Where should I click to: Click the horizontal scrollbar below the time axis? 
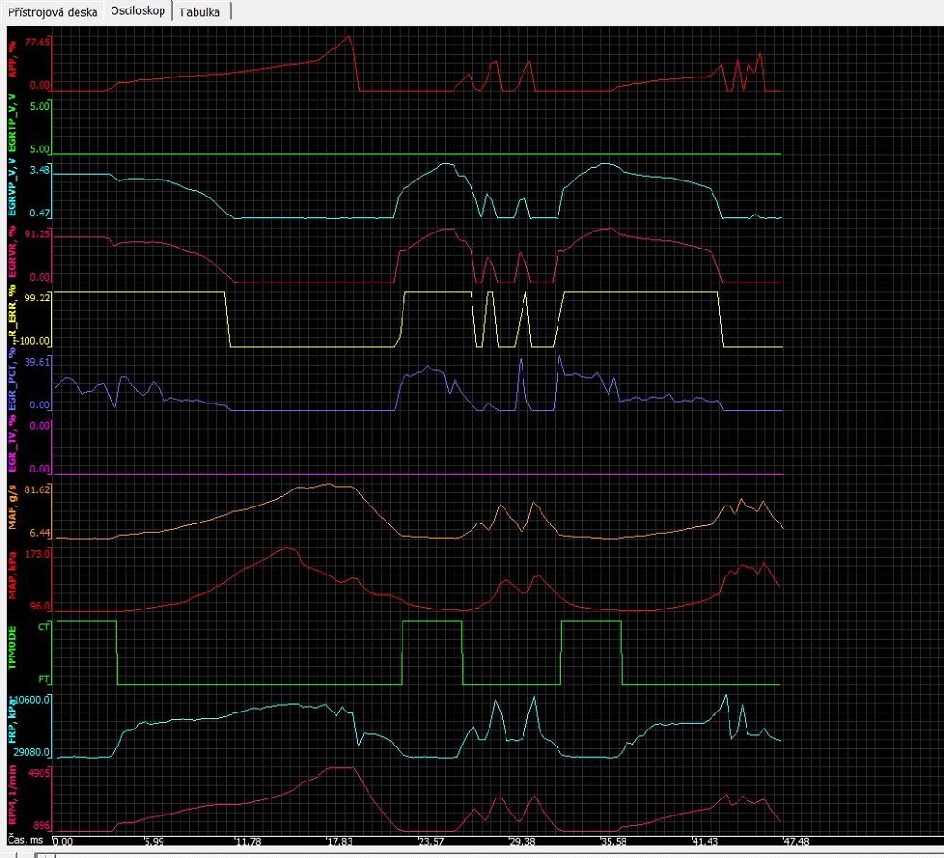(x=472, y=853)
